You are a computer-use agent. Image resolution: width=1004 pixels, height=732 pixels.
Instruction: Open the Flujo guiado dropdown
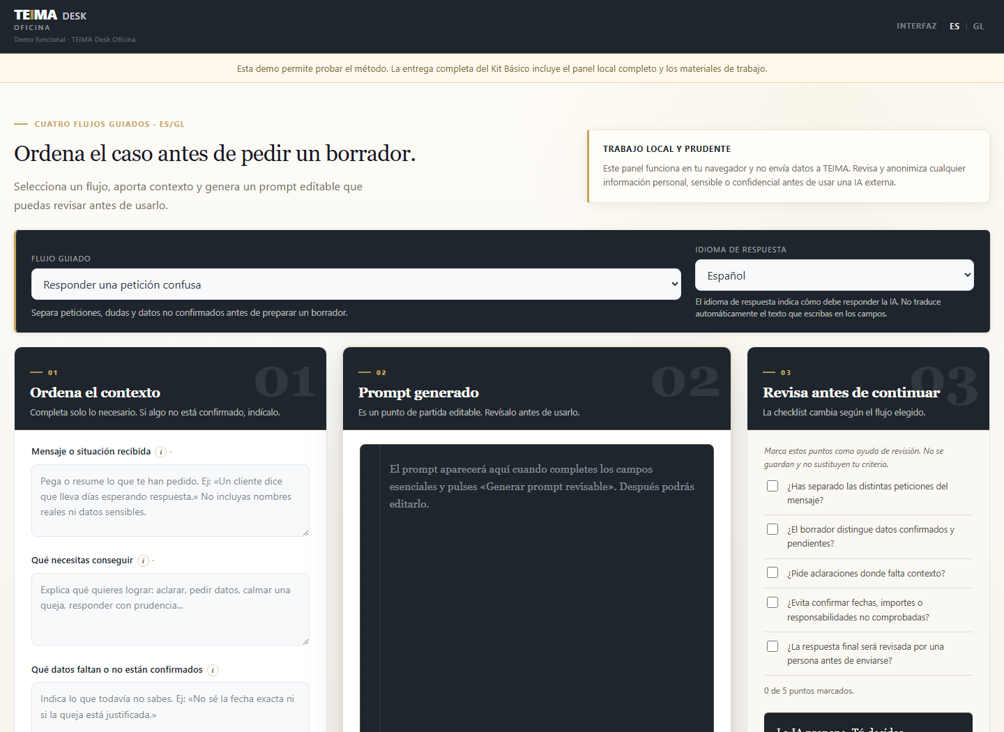[356, 284]
